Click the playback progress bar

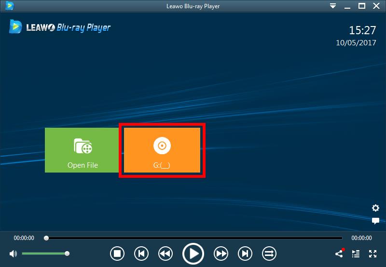point(193,238)
